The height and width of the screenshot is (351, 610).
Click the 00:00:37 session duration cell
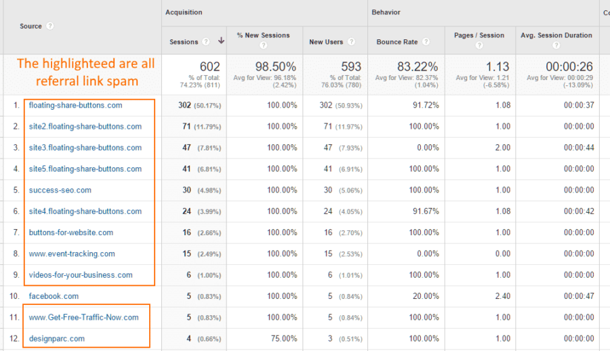coord(579,105)
